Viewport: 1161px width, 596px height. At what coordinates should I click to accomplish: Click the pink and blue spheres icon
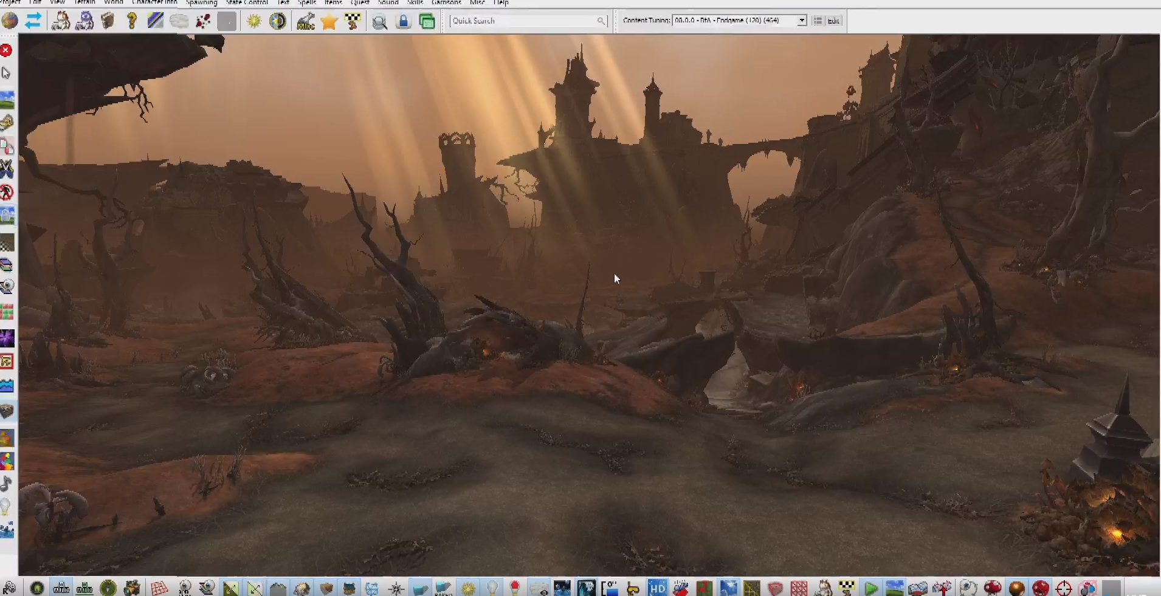tap(1087, 588)
